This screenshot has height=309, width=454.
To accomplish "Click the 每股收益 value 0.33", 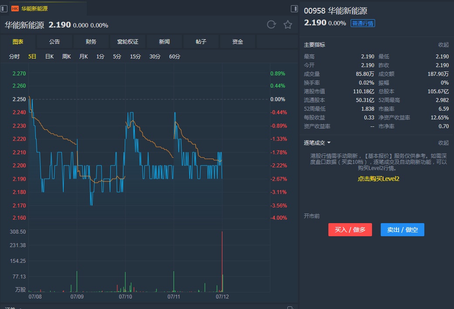I will (x=369, y=118).
